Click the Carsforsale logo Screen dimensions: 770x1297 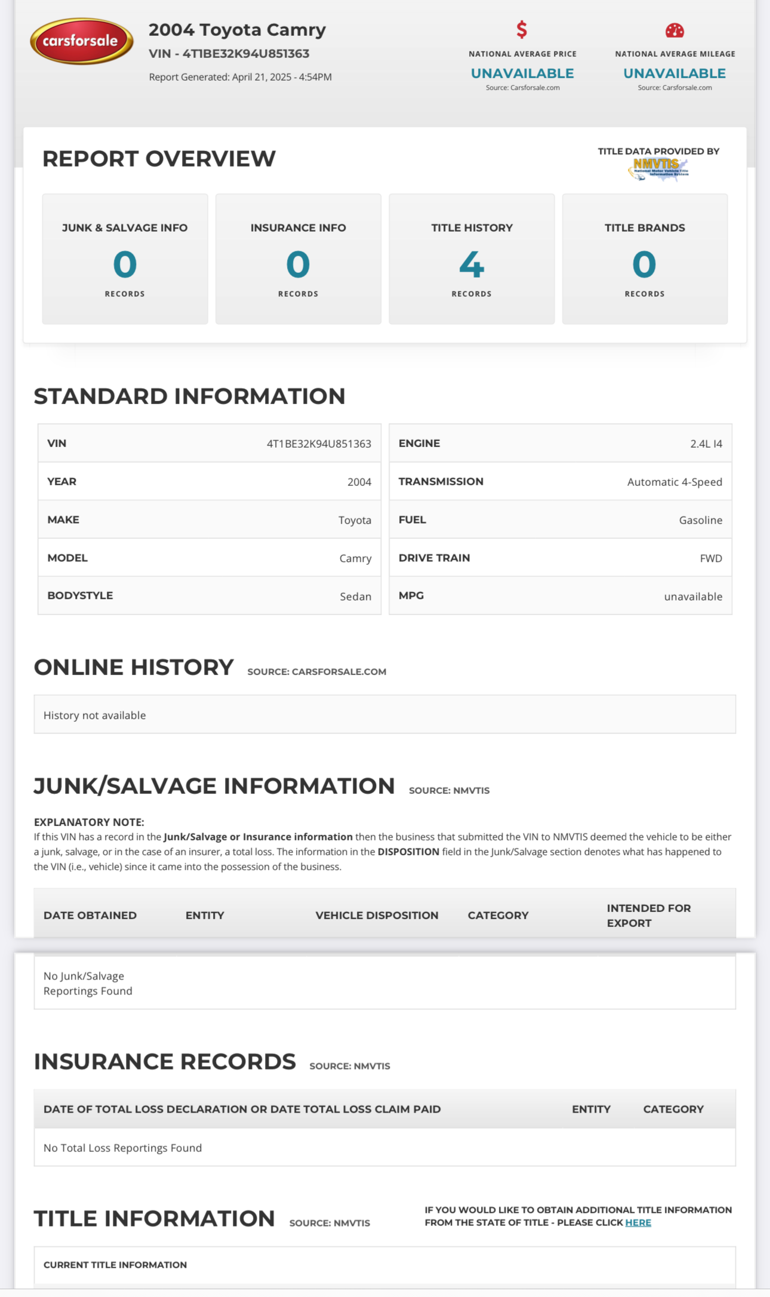tap(82, 41)
